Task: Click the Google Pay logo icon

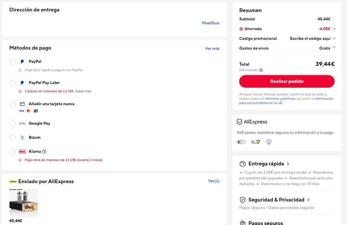Action: [x=22, y=124]
